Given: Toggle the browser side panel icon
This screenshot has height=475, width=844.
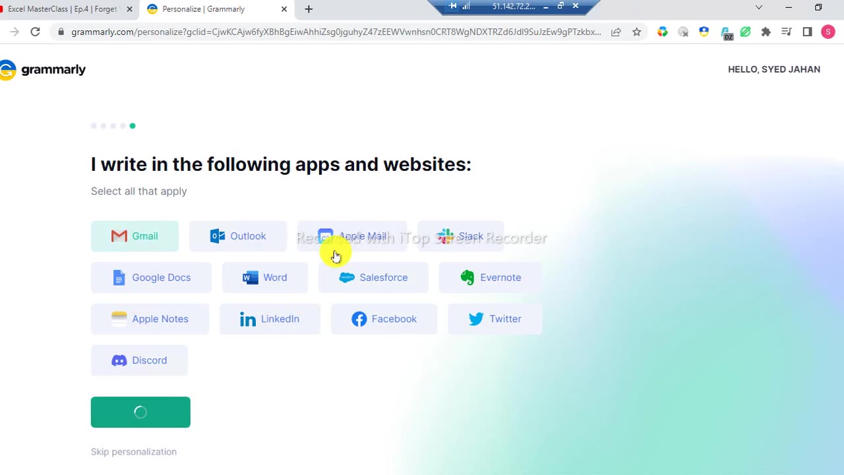Looking at the screenshot, I should (808, 32).
